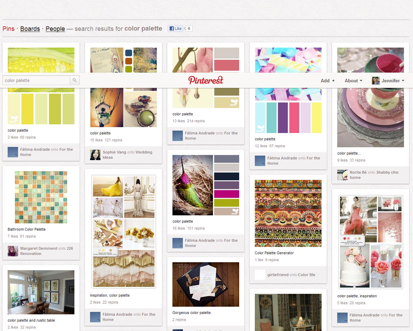
Task: Switch to the People results tab
Action: [55, 29]
